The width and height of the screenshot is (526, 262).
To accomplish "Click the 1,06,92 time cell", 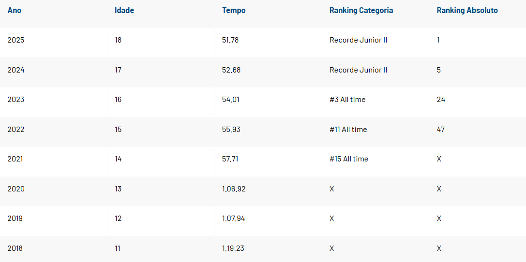I will coord(234,189).
